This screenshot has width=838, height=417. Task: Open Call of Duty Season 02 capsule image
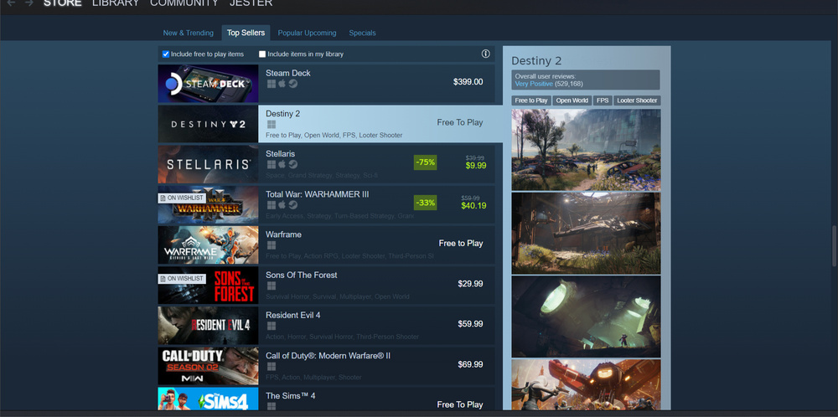tap(208, 366)
